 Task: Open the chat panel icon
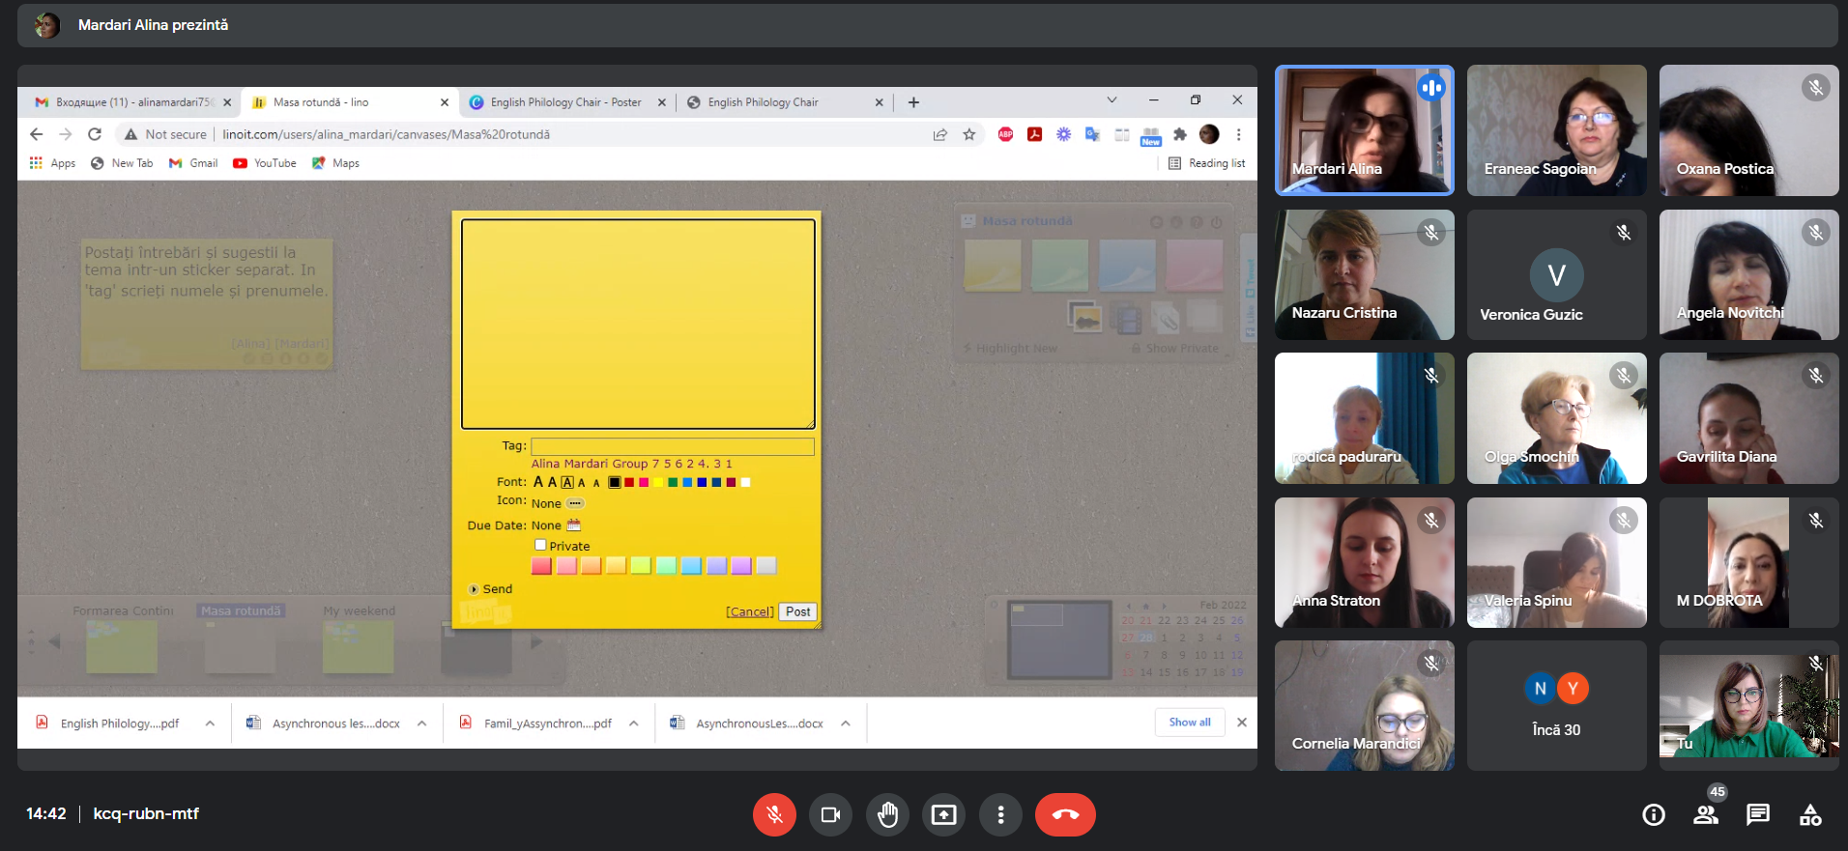(1757, 815)
